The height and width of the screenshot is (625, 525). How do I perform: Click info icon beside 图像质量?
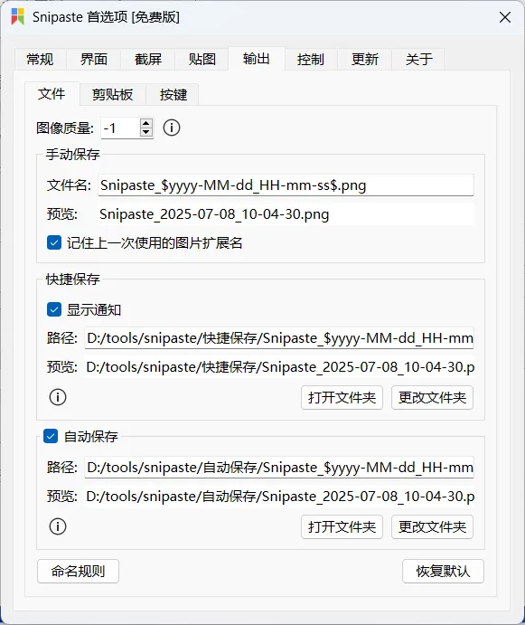(172, 128)
